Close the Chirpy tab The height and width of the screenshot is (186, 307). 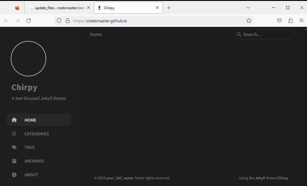tap(158, 8)
